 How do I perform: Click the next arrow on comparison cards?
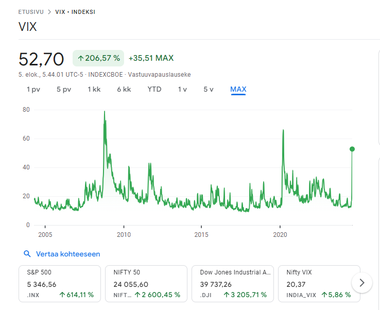[362, 283]
